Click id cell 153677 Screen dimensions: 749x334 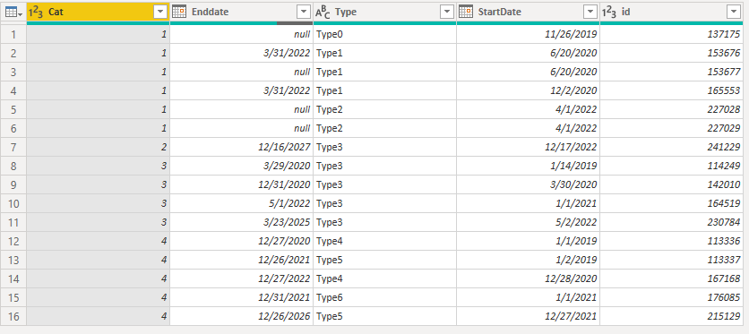tap(671, 72)
